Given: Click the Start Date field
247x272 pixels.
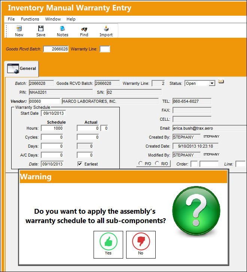Looking at the screenshot, I should (x=54, y=113).
